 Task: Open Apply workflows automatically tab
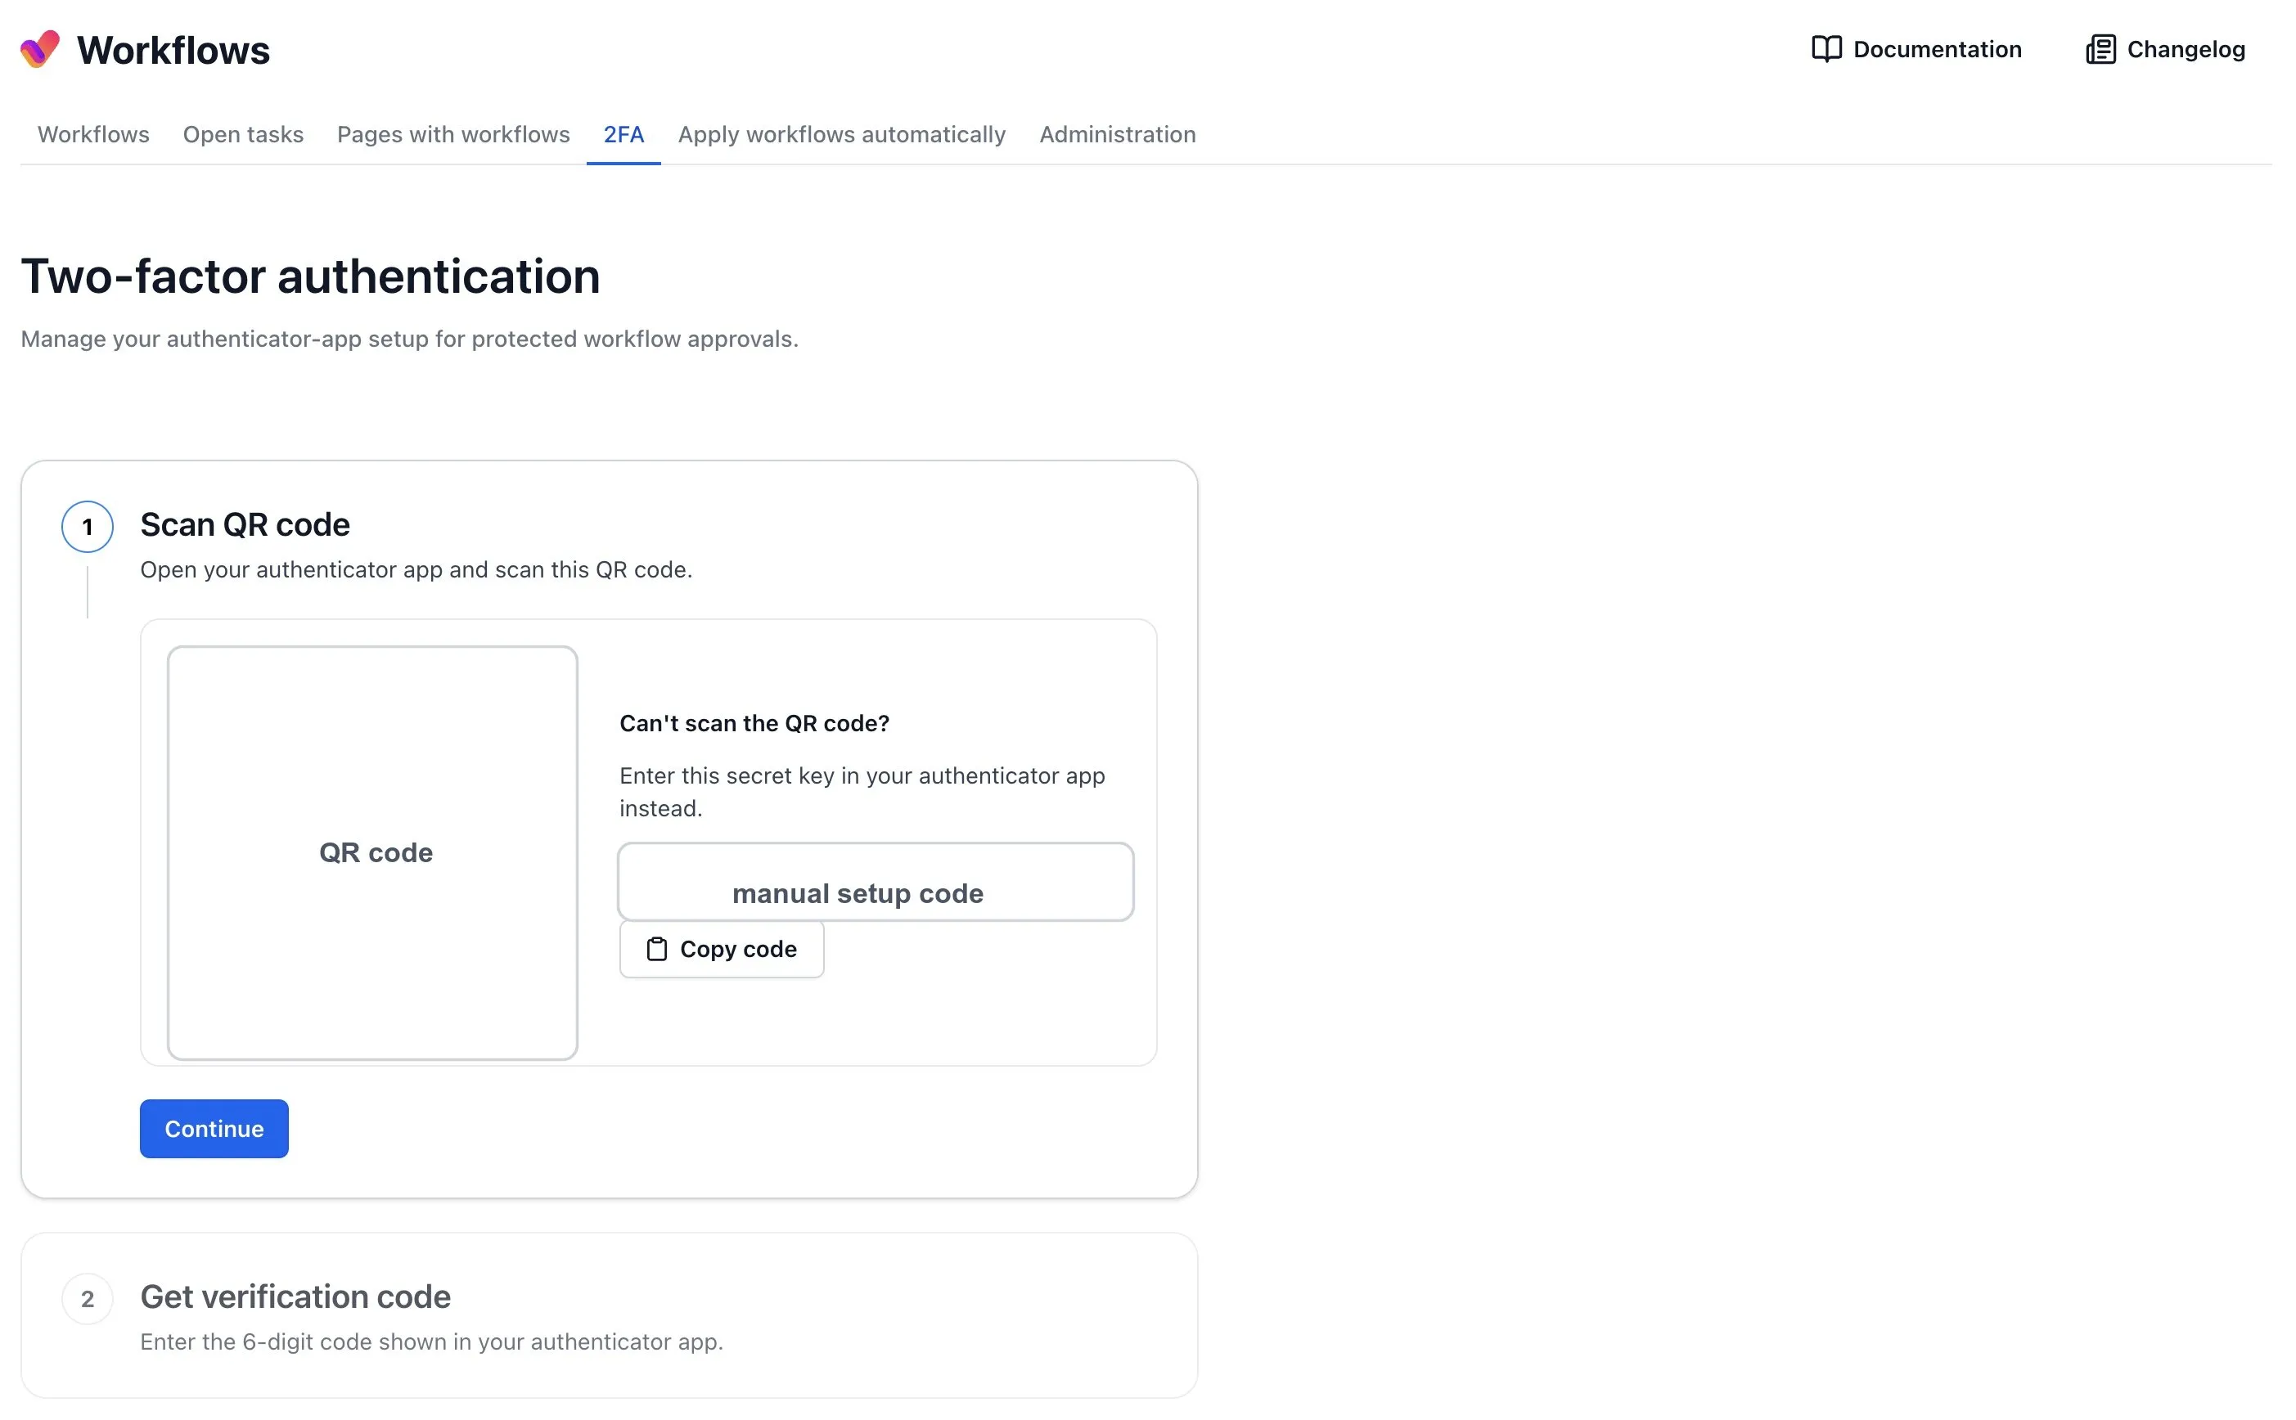point(841,134)
